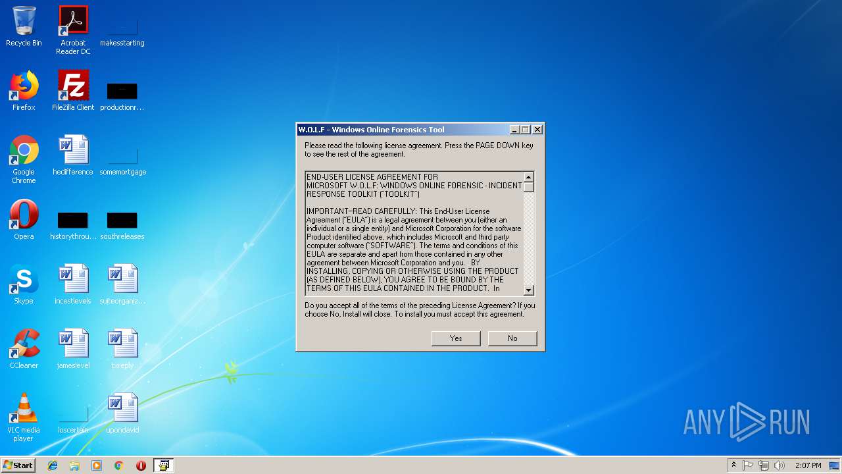Select the hedifference Word document
The width and height of the screenshot is (842, 474).
pos(73,155)
